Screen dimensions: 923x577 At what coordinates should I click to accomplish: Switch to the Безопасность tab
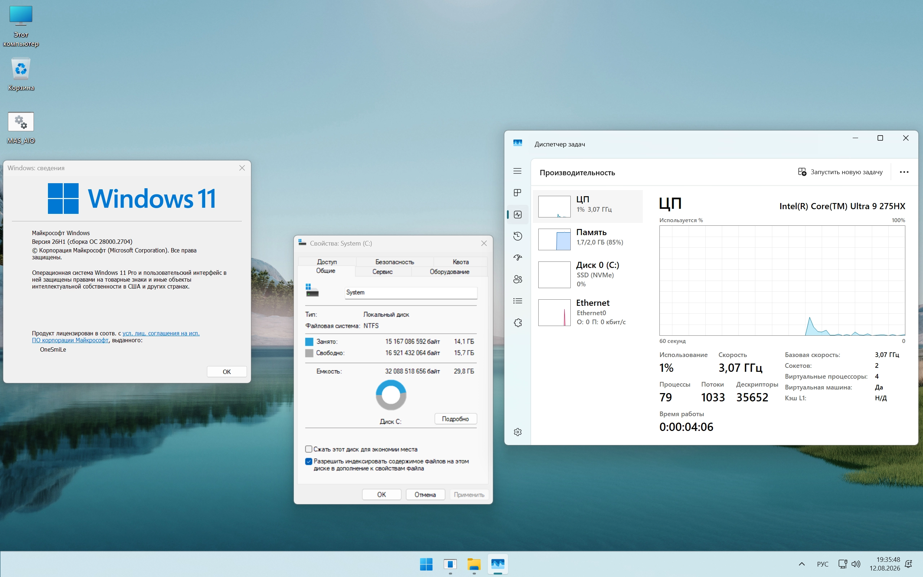tap(395, 262)
